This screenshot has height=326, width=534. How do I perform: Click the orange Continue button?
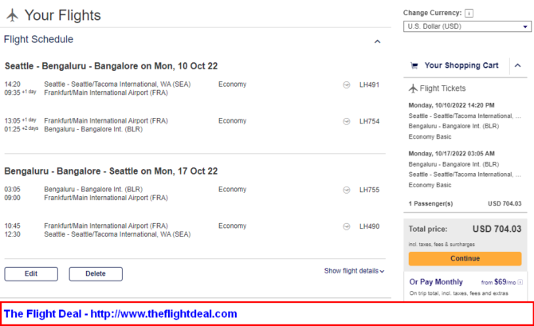tap(465, 258)
